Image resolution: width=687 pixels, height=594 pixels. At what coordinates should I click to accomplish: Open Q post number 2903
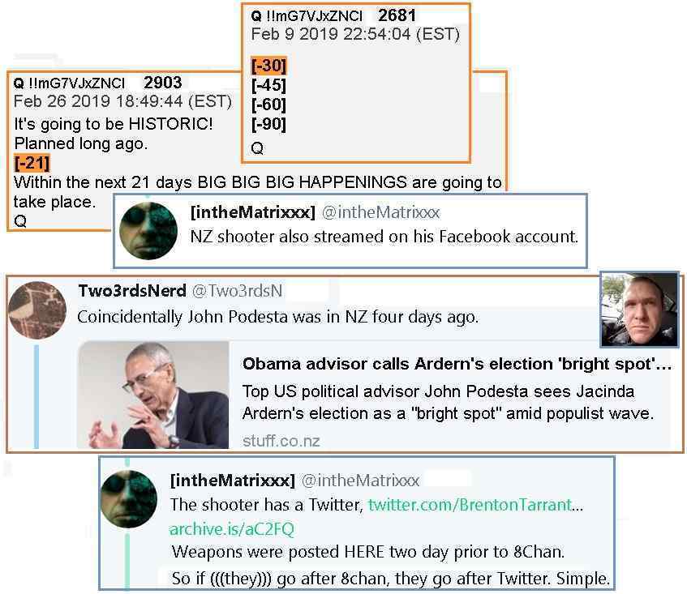(x=162, y=83)
